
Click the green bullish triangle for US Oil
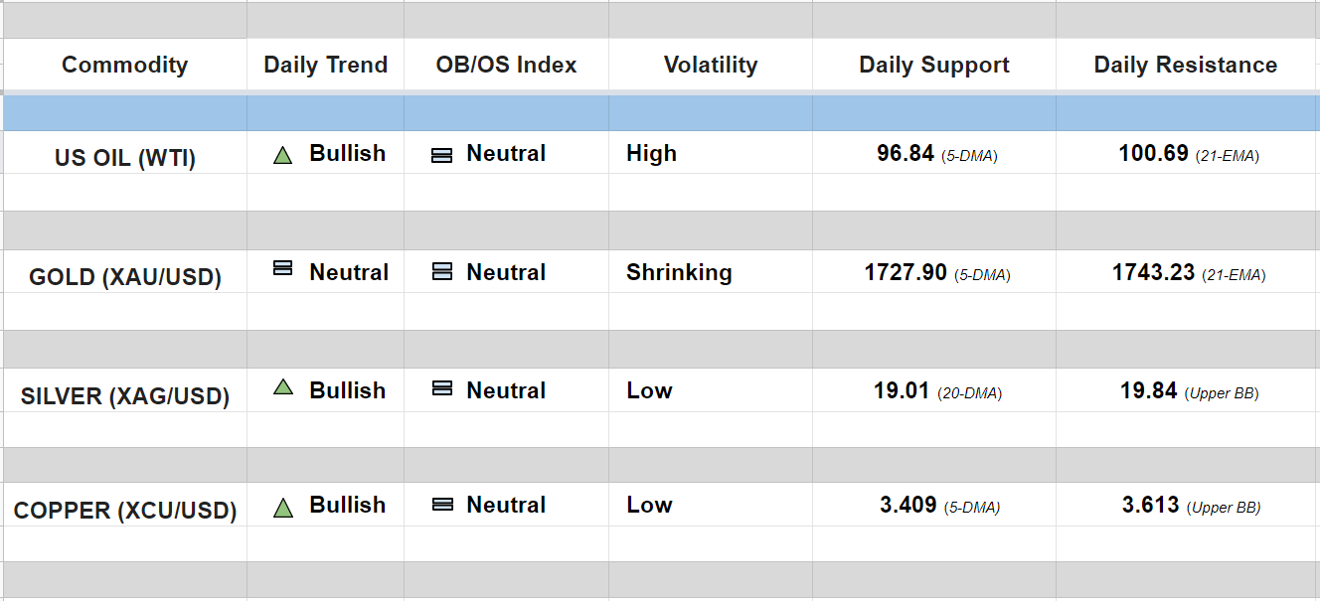(x=282, y=155)
